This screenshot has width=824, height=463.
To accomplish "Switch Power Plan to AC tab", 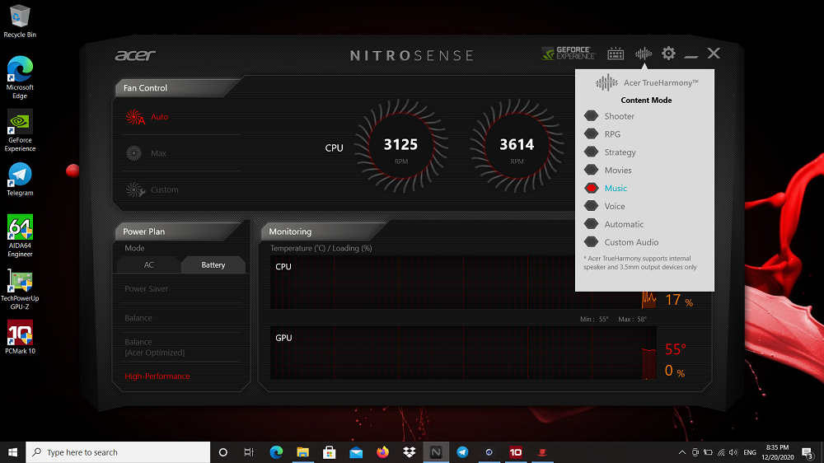I will 148,265.
